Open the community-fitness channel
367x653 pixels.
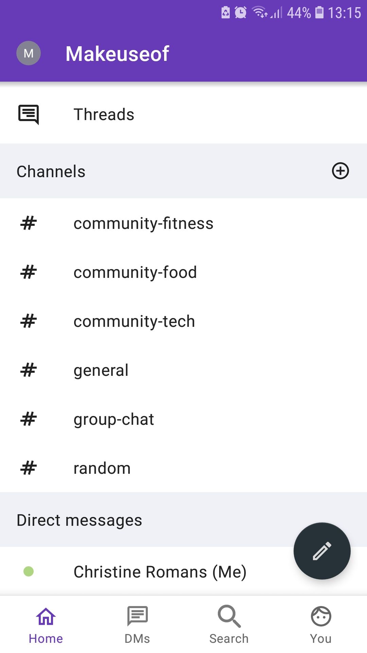tap(143, 223)
